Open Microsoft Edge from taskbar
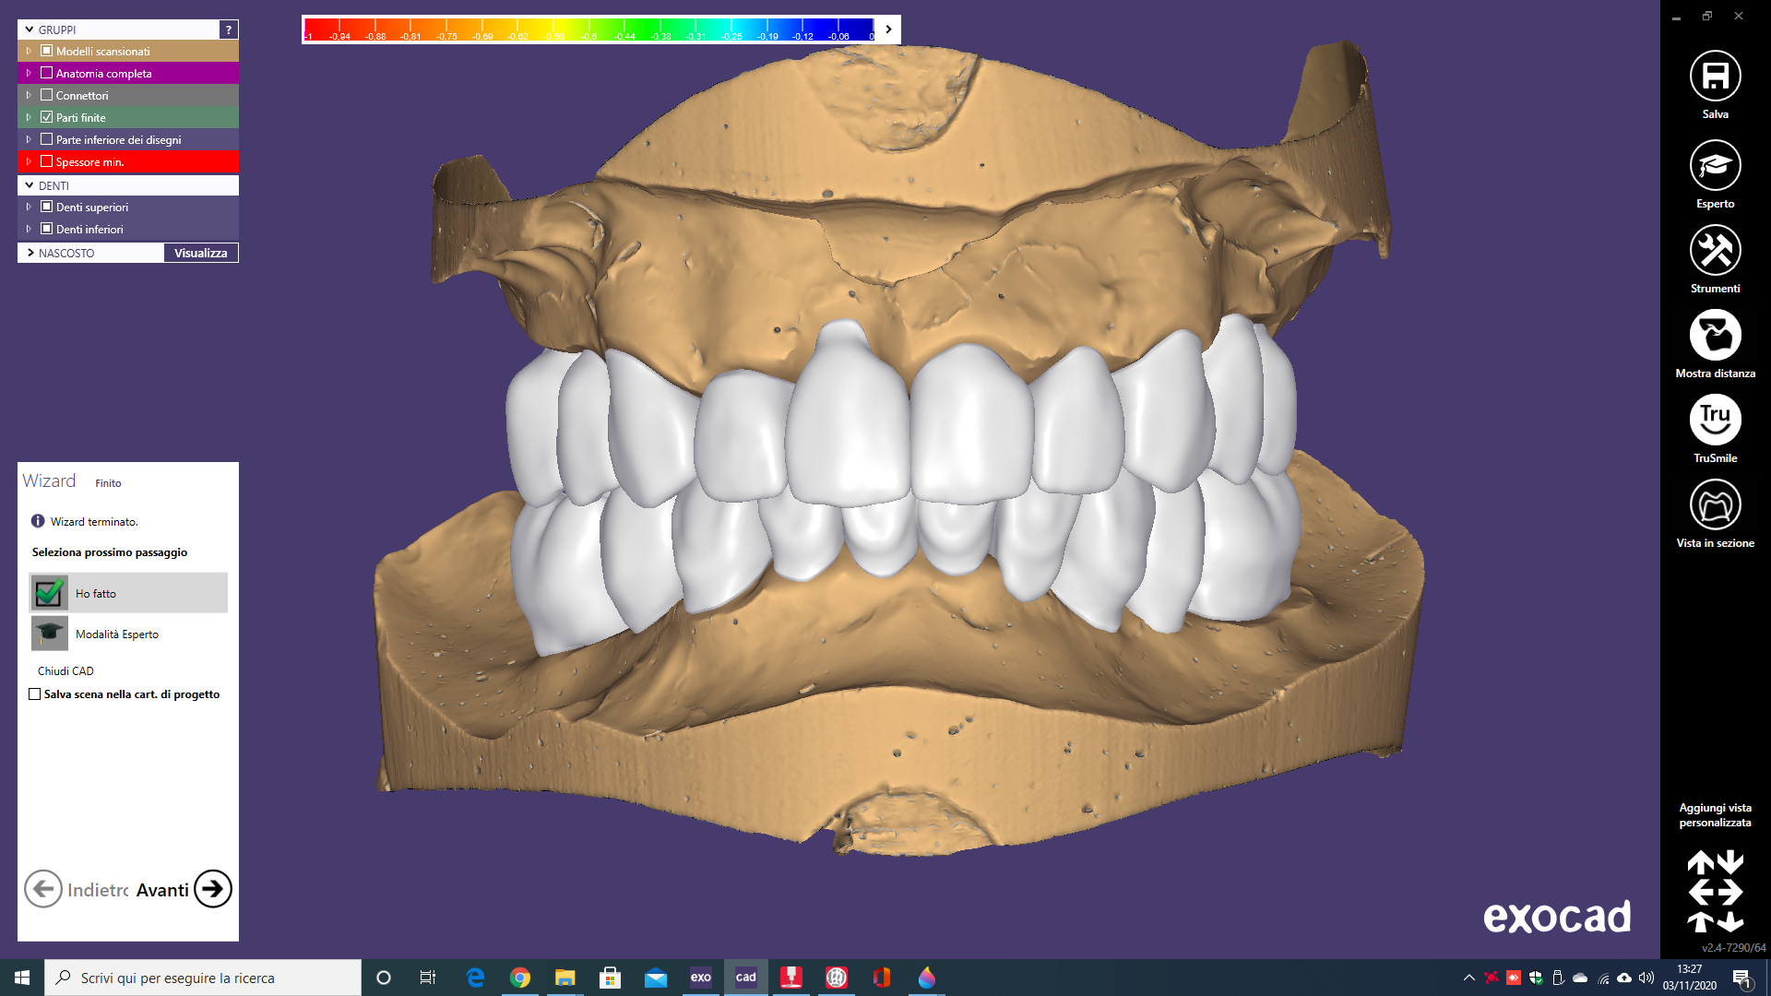 475,978
